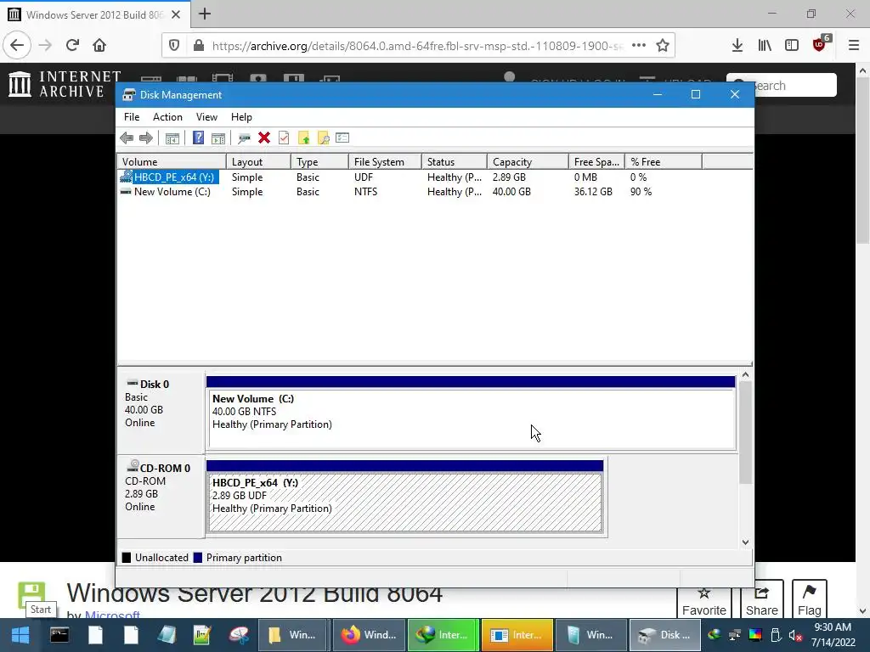Click the Windows Start button

click(20, 635)
